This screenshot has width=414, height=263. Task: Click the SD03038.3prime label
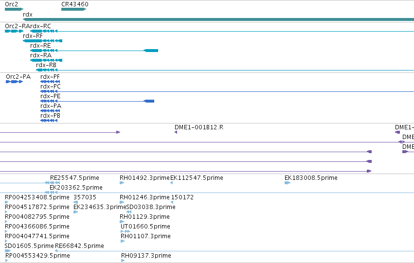tap(151, 208)
